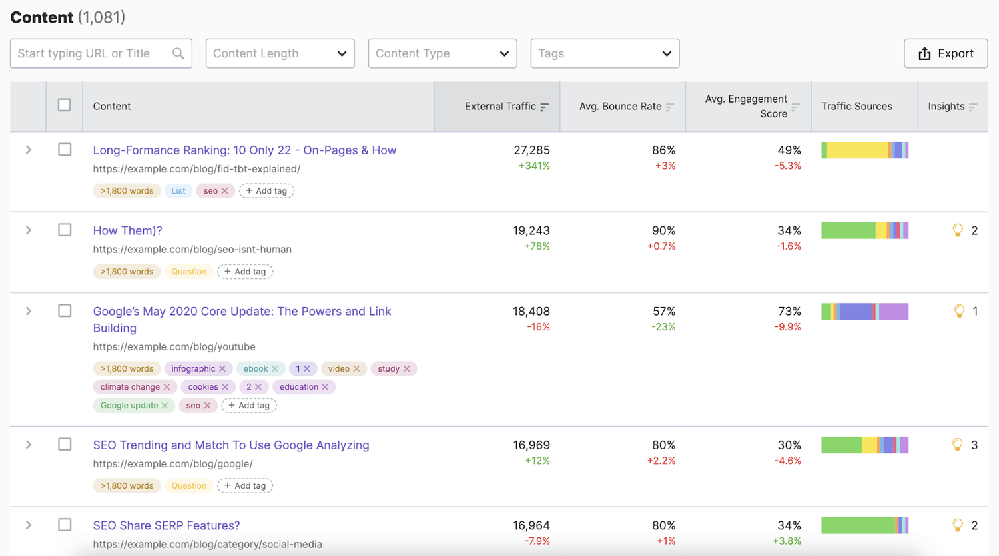This screenshot has height=556, width=999.
Task: Click the Export button
Action: pos(945,53)
